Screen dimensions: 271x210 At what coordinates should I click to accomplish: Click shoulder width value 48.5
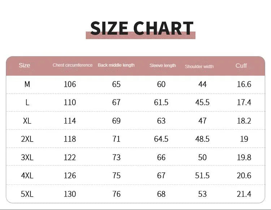coord(202,139)
